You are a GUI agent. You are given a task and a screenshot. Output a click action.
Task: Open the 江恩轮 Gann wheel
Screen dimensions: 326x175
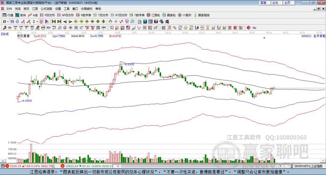click(153, 15)
